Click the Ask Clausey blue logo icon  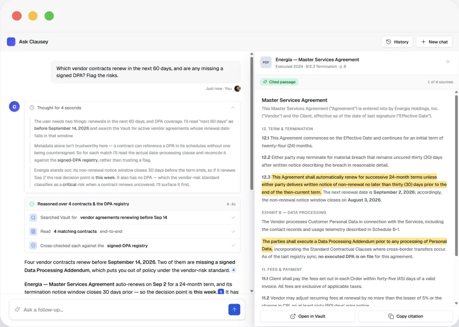(x=11, y=42)
